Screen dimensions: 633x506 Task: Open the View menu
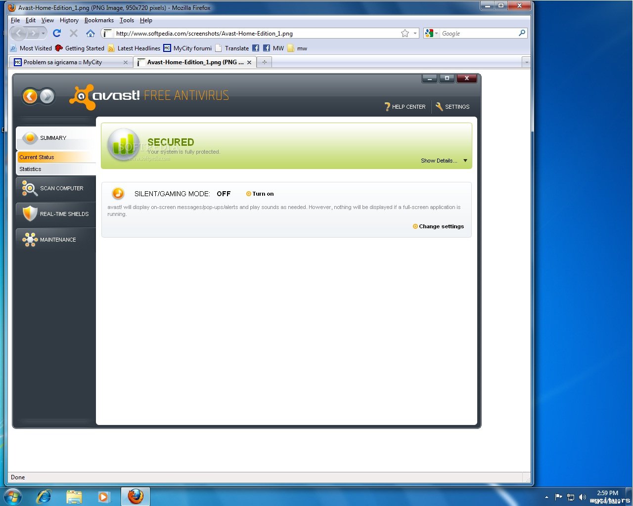pyautogui.click(x=47, y=20)
